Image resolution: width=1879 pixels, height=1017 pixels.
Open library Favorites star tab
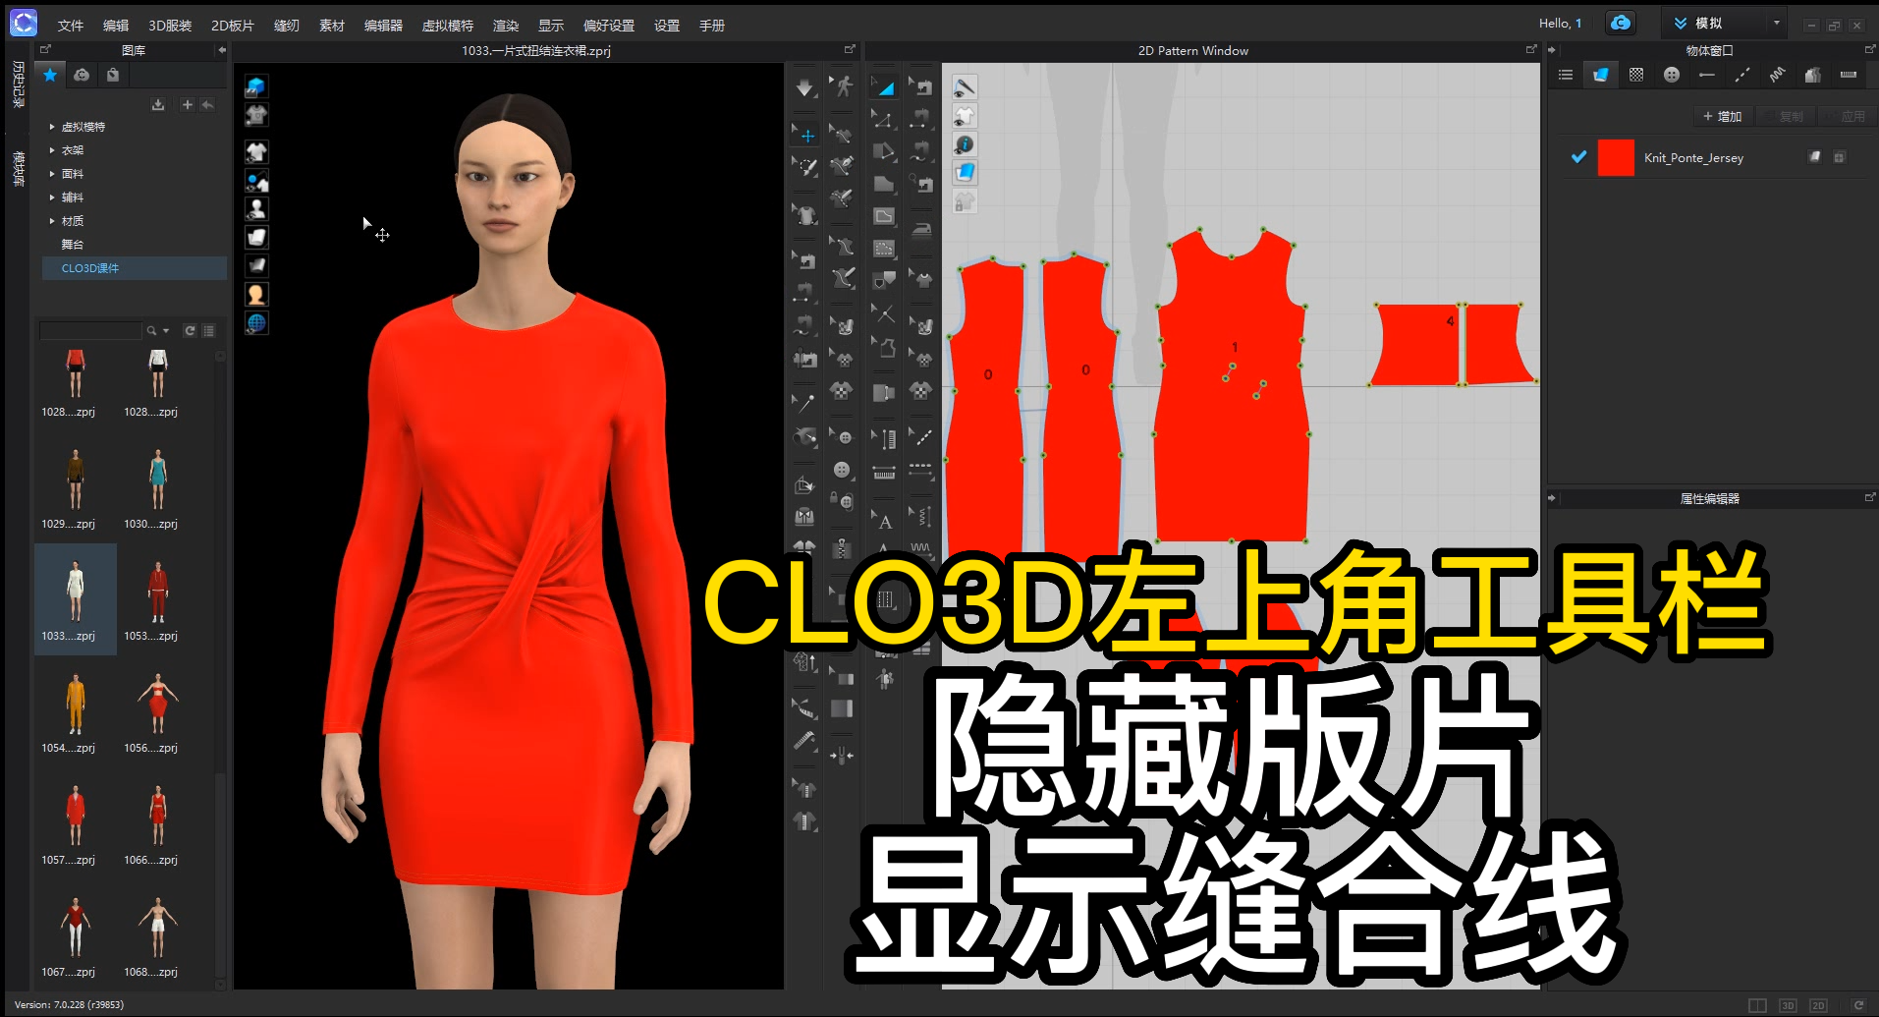(50, 75)
